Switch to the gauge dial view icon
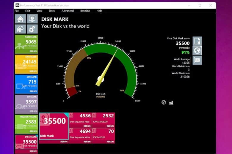Screen dimensions: 232x154 pos(164,102)
